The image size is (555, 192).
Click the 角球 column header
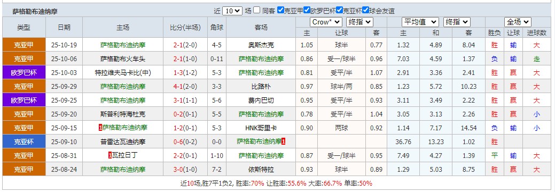point(217,27)
